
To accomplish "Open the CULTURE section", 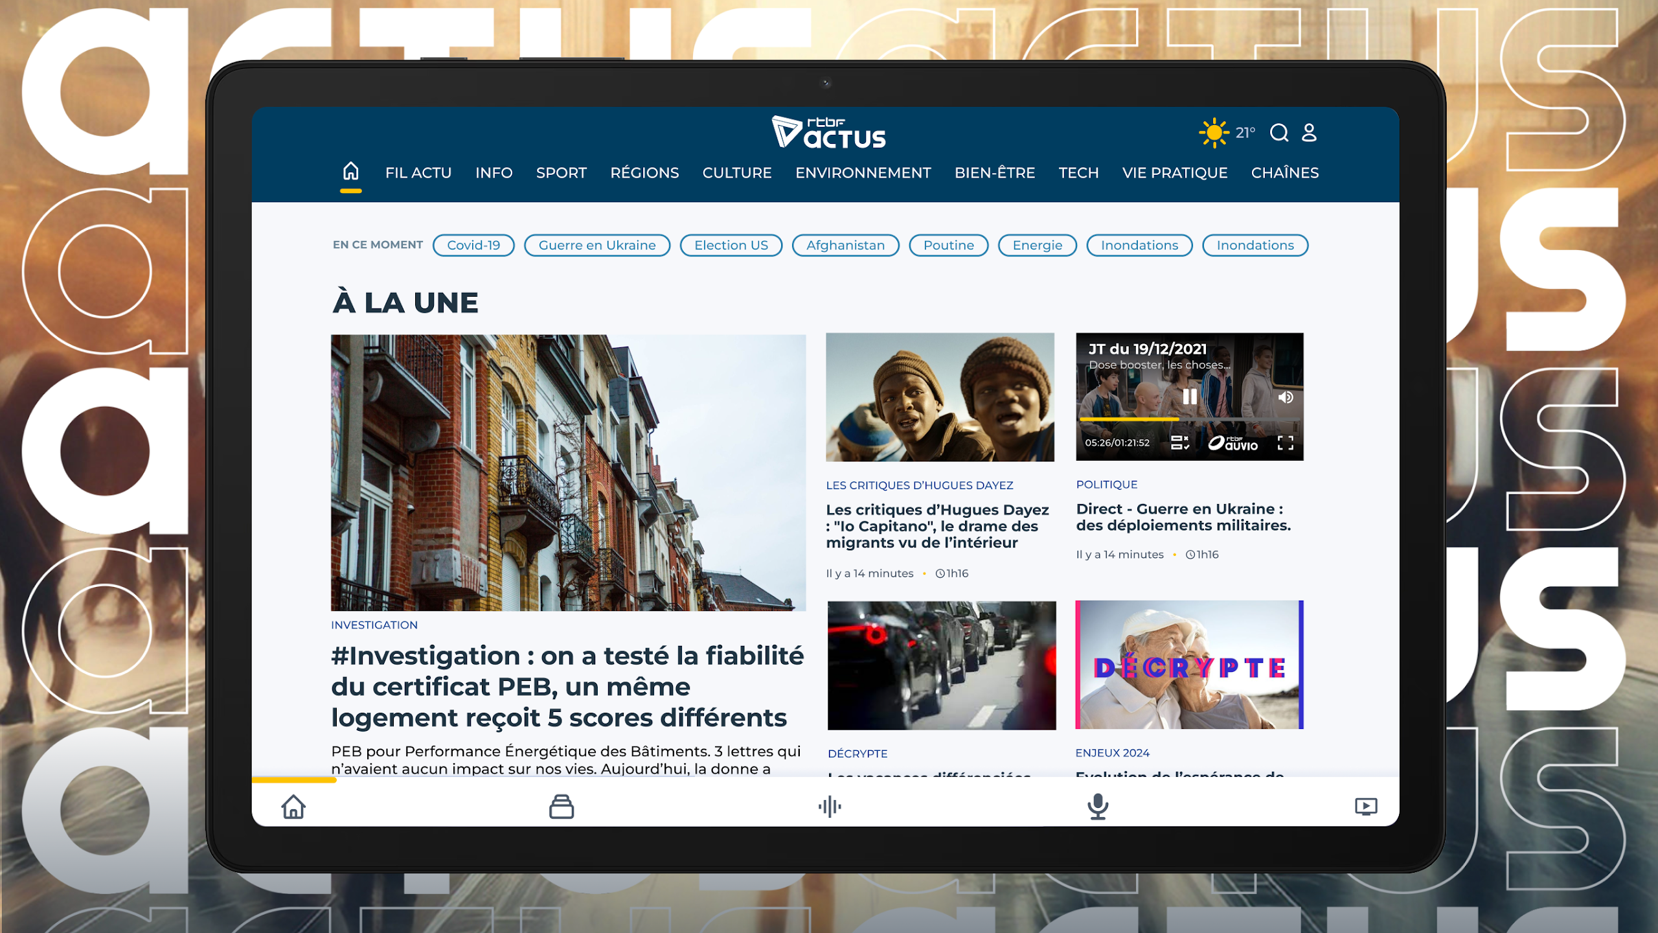I will point(737,173).
